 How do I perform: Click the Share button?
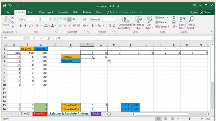[x=206, y=12]
